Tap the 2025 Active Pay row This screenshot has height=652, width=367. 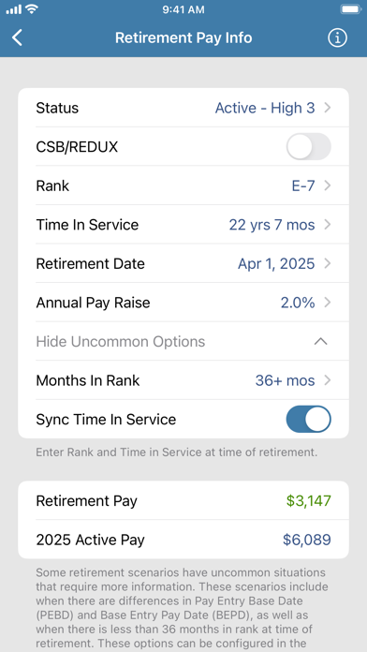click(183, 540)
